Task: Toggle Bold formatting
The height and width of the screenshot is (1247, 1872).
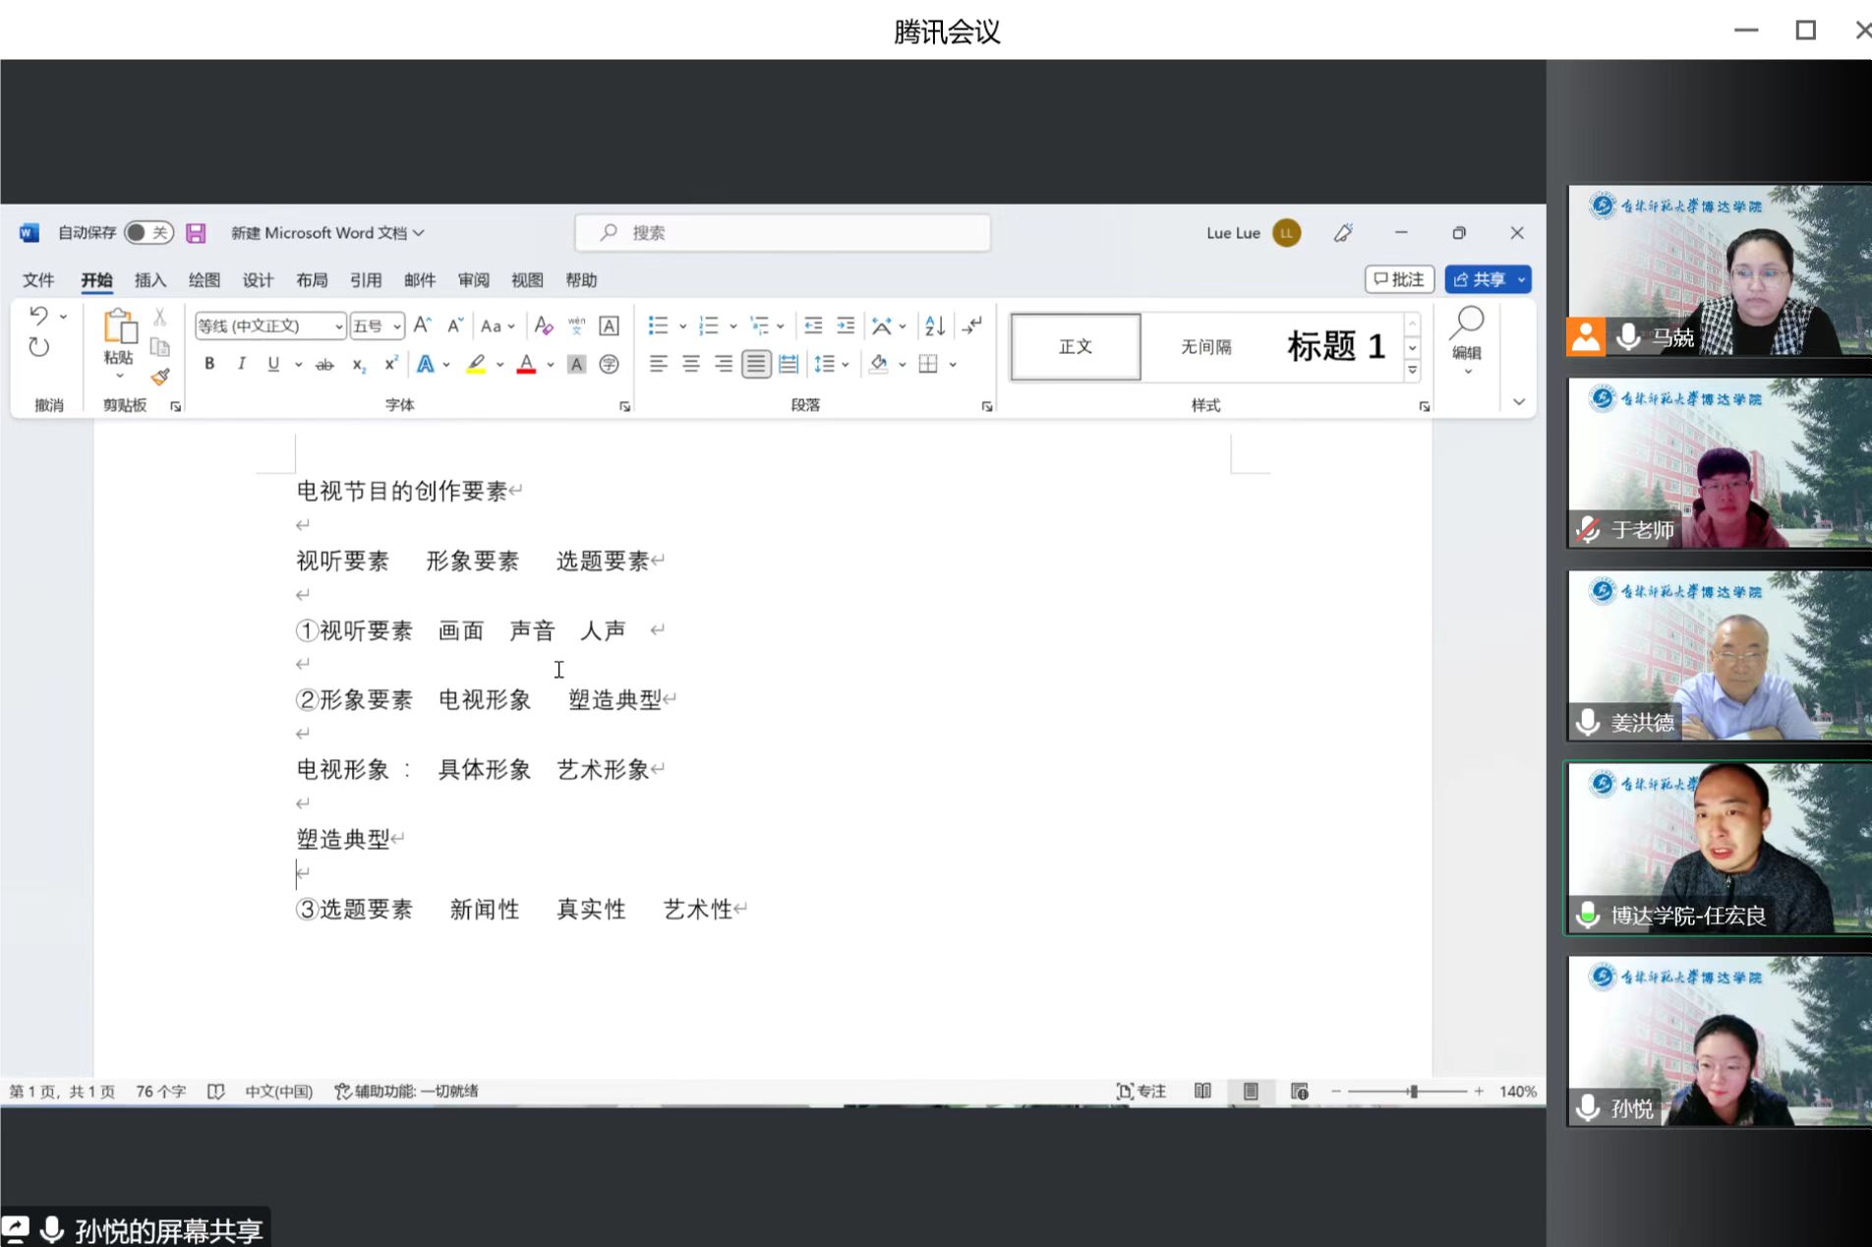Action: tap(209, 365)
